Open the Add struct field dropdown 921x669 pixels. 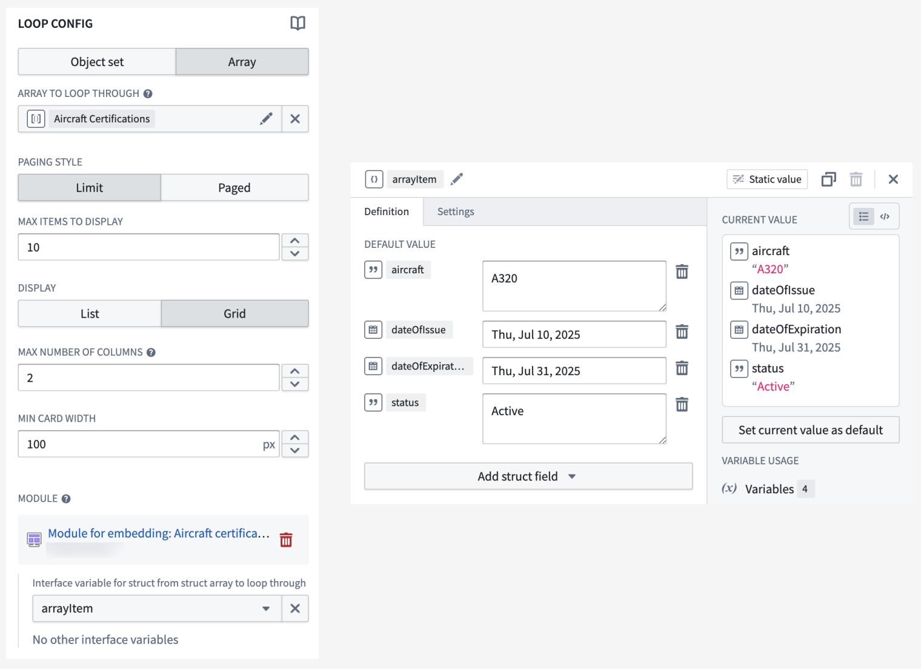[x=528, y=476]
